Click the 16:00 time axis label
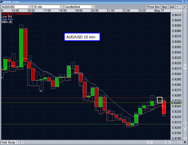This screenshot has width=188, height=145. click(x=31, y=10)
